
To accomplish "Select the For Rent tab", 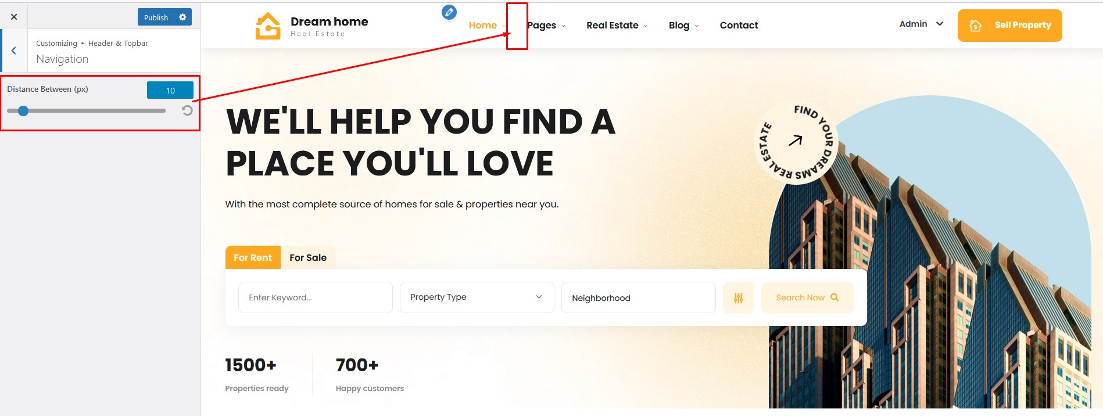I will click(253, 257).
